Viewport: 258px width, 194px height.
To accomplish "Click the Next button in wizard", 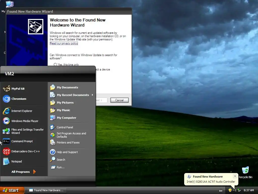I will point(101,100).
